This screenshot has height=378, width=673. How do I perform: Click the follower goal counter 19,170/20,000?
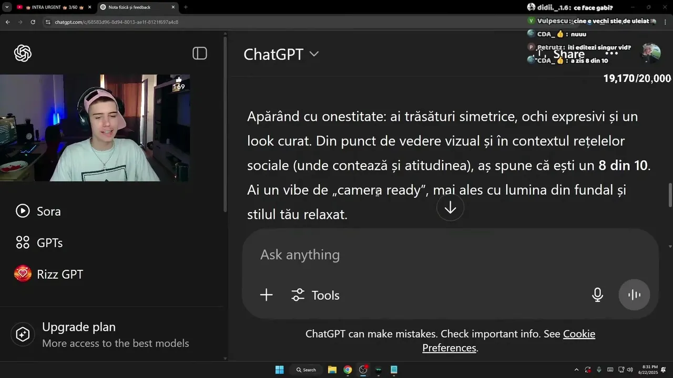click(637, 79)
